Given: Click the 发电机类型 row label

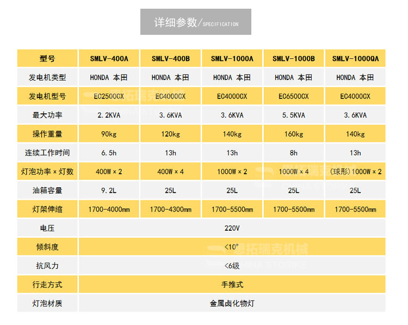Looking at the screenshot, I should [x=47, y=77].
